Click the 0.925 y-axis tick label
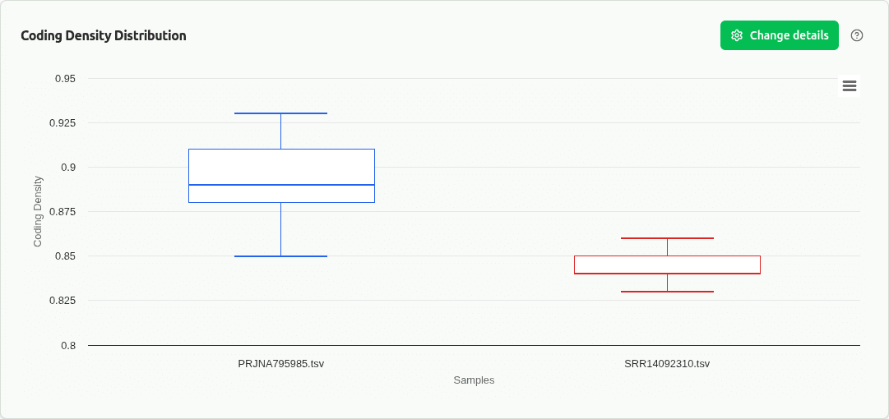Image resolution: width=889 pixels, height=419 pixels. pos(63,123)
